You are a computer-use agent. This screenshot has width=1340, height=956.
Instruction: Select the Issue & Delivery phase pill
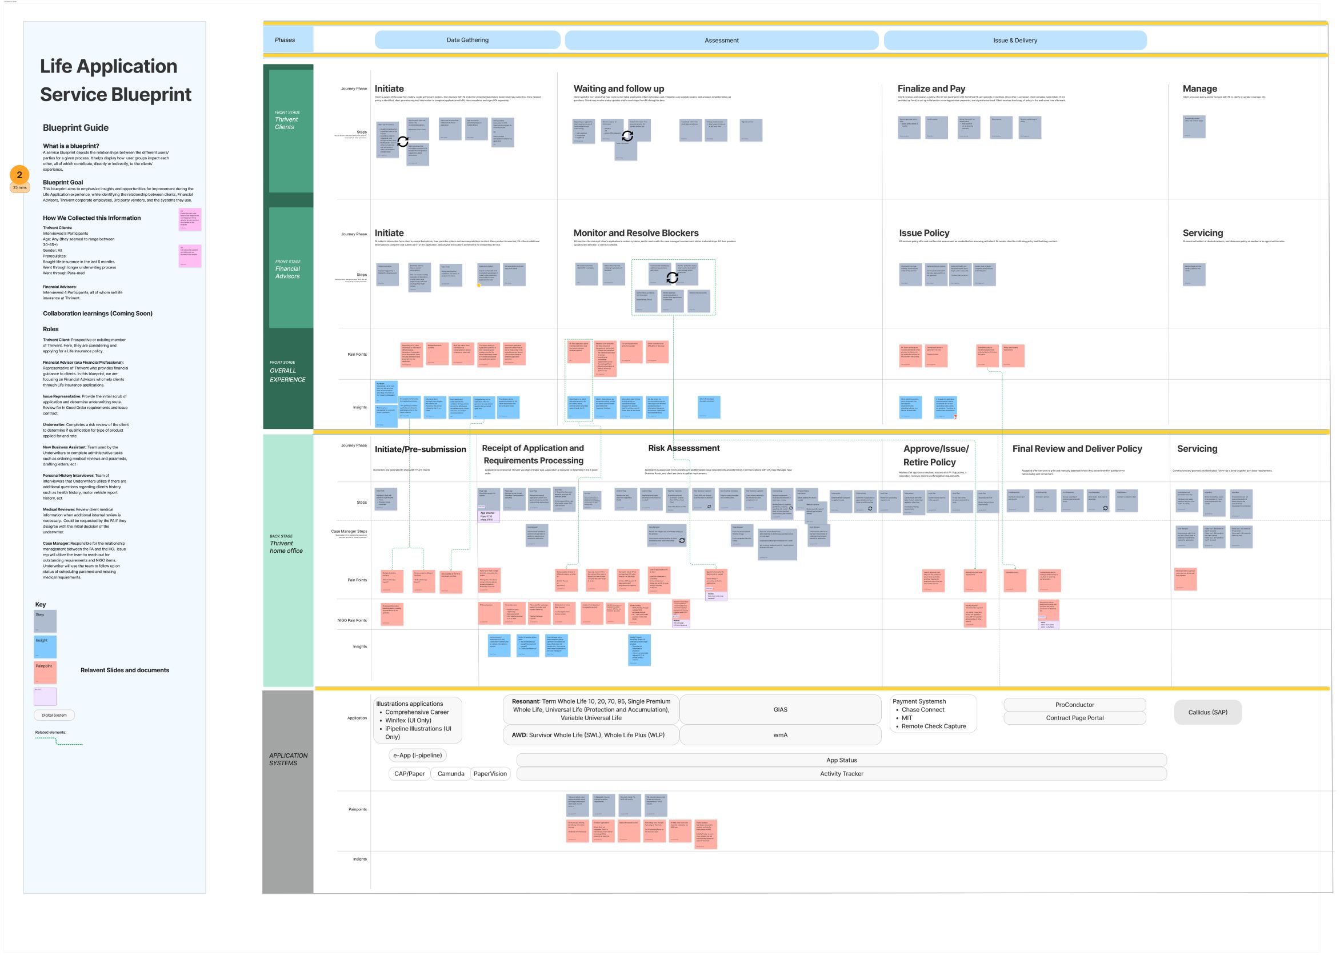click(x=1014, y=41)
